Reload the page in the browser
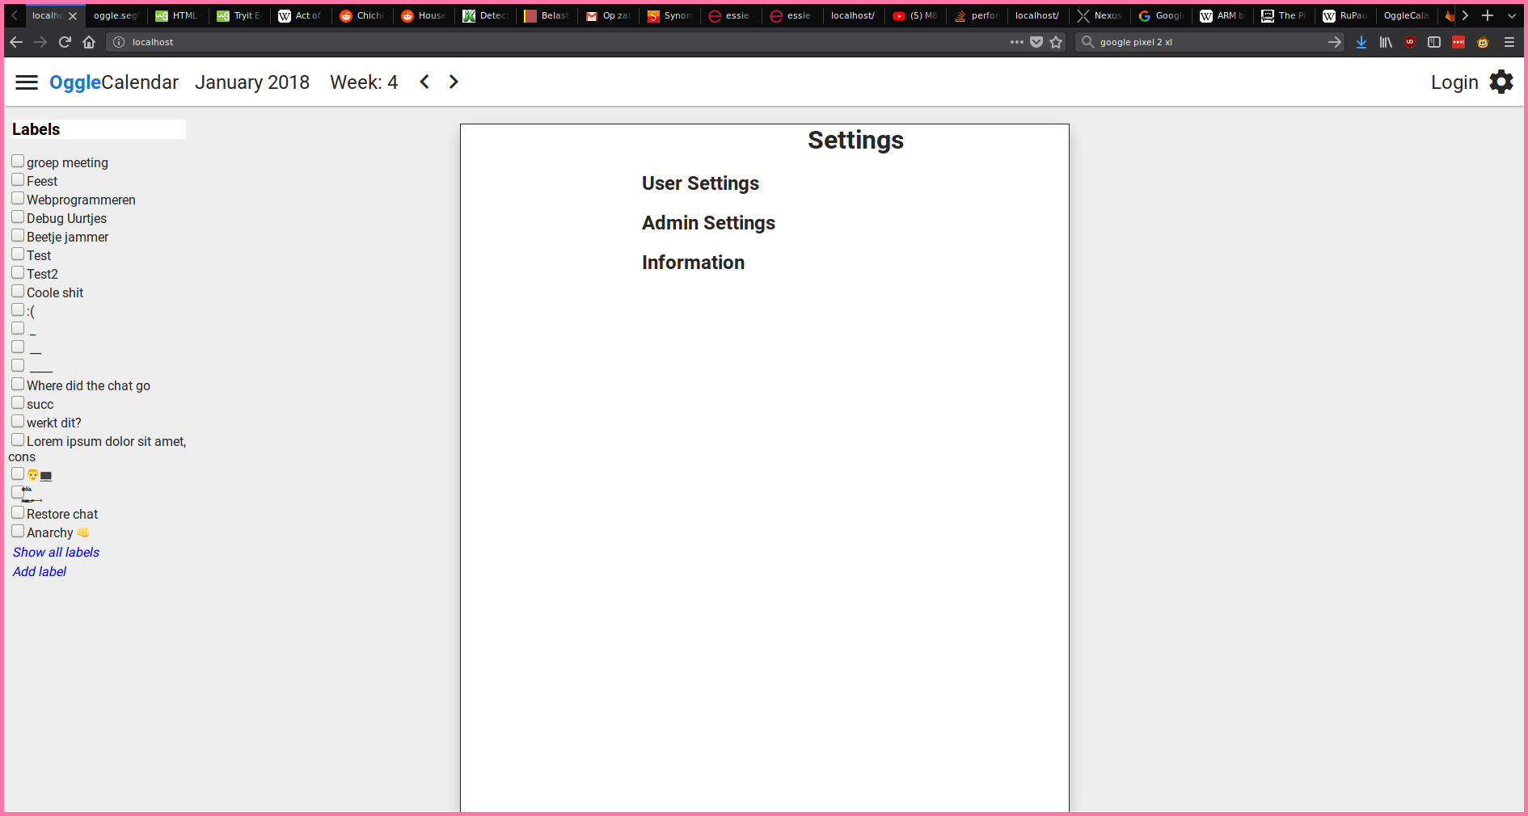1528x816 pixels. [65, 42]
